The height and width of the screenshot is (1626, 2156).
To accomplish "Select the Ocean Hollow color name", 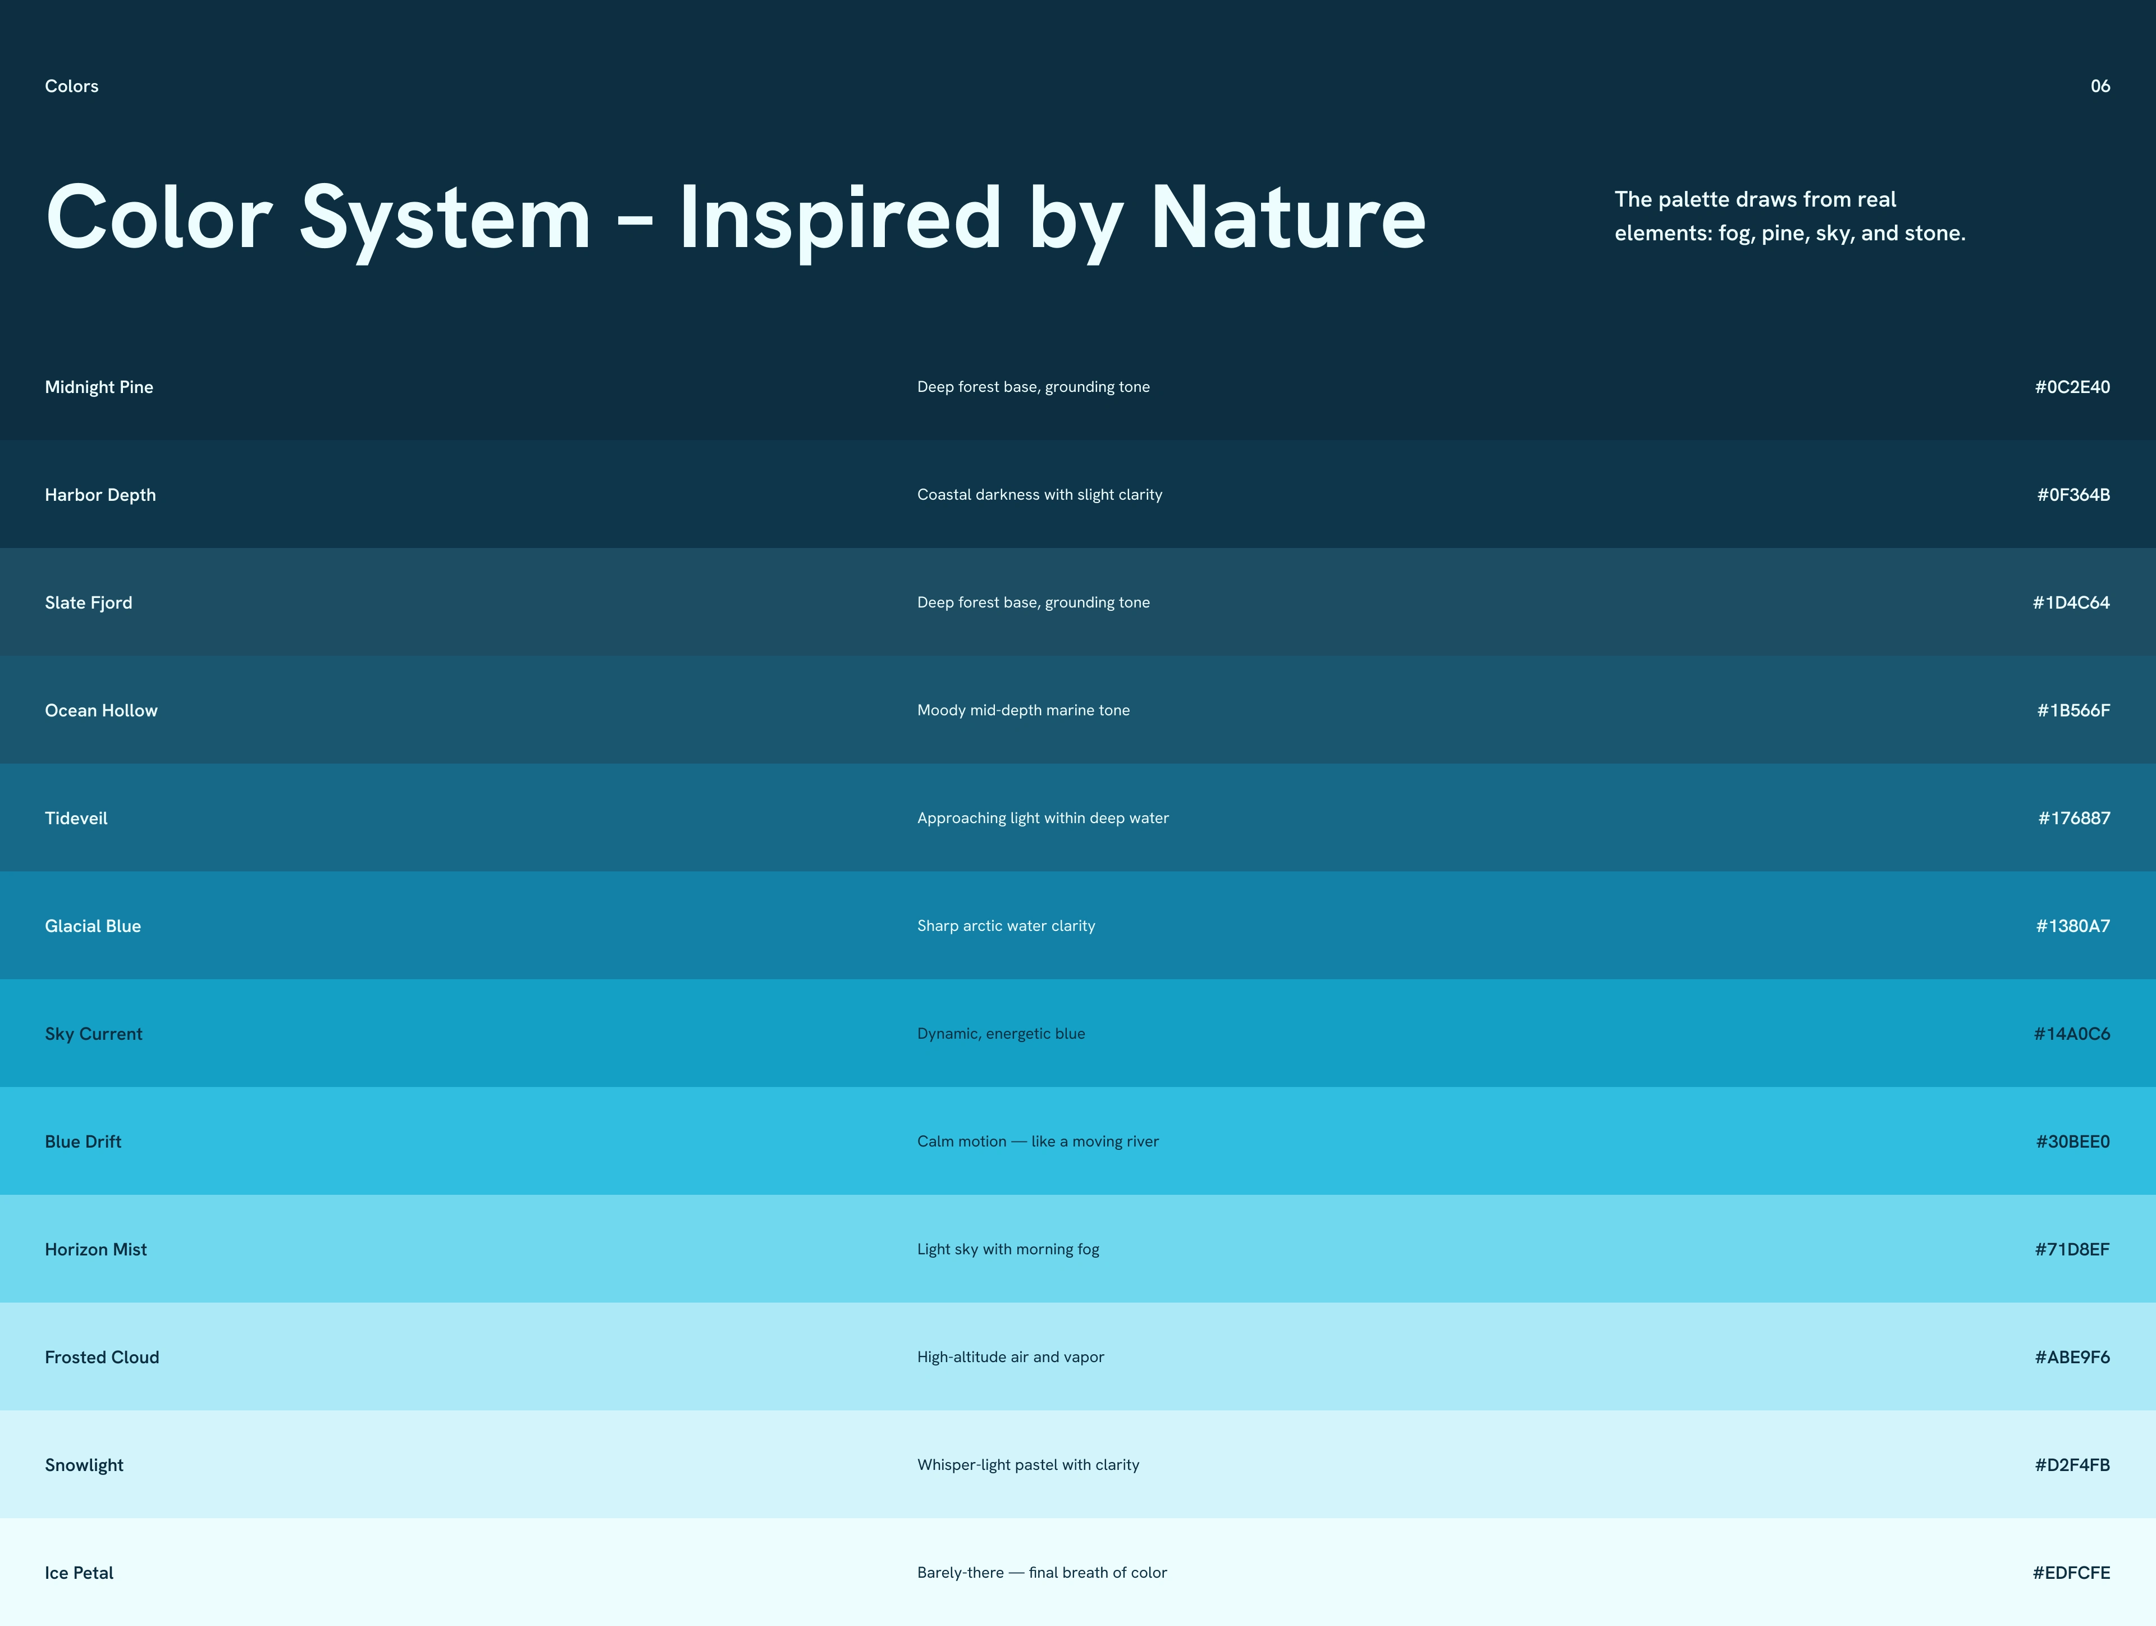I will (102, 711).
